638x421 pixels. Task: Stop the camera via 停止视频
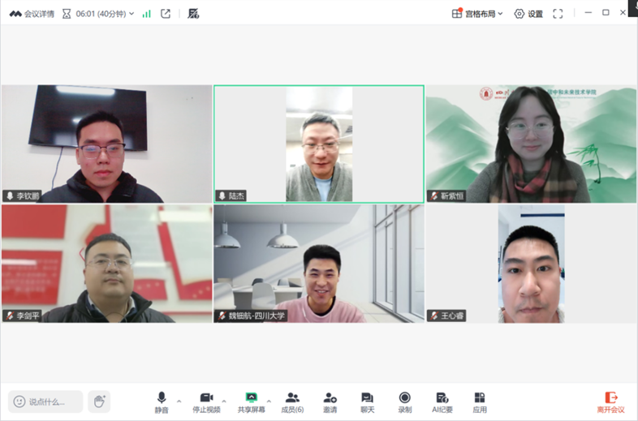coord(206,401)
